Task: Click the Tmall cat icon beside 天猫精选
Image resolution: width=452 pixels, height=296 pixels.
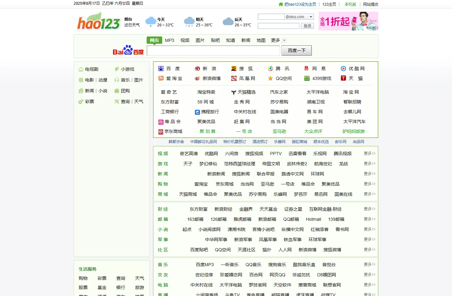Action: 234,92
